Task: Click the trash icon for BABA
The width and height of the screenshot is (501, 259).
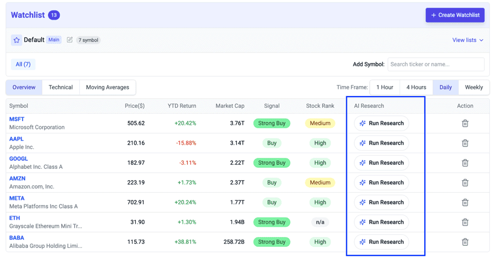Action: coord(465,242)
